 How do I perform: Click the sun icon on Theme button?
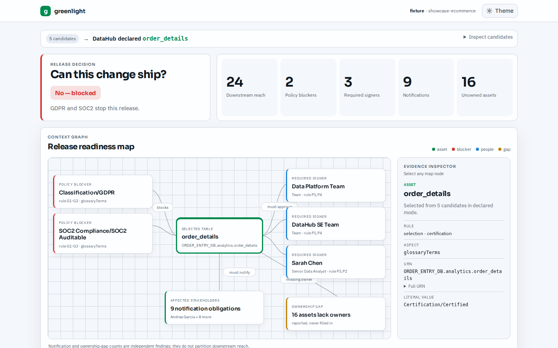(x=489, y=11)
